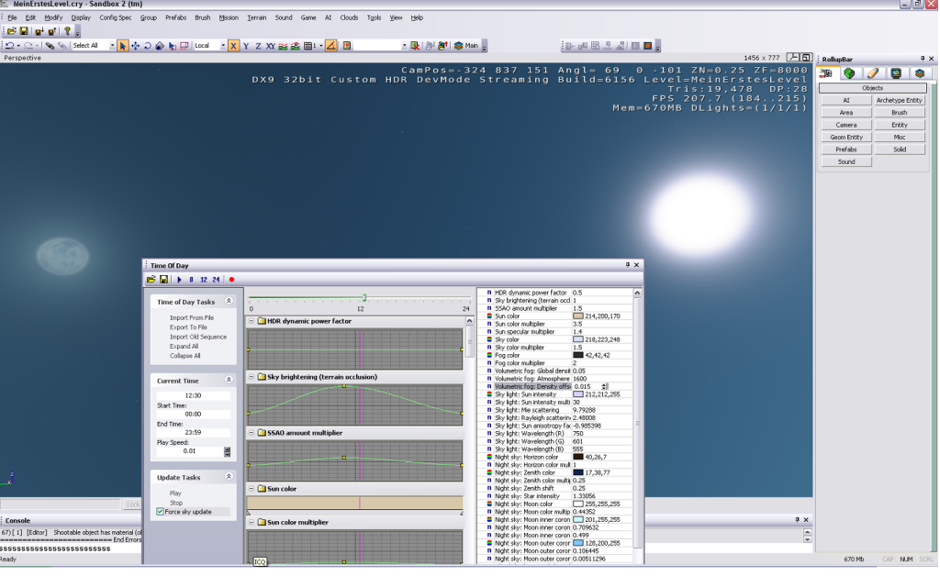Click the Night sky Zenith color swatch
The height and width of the screenshot is (587, 940).
(x=578, y=472)
